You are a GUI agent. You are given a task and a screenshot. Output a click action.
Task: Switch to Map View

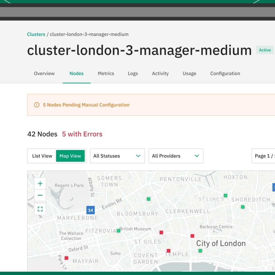coord(70,156)
